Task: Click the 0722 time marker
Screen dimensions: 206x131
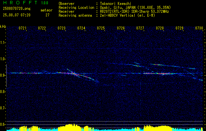Action: 42,28
